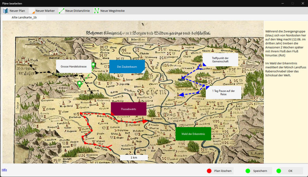Viewport: 308px width, 177px height.
Task: Click the Neuer Plan book icon
Action: 6,11
